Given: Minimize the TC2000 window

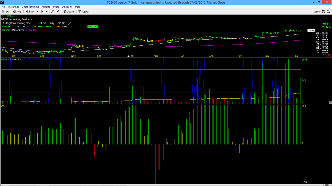Looking at the screenshot, I should (314, 2).
